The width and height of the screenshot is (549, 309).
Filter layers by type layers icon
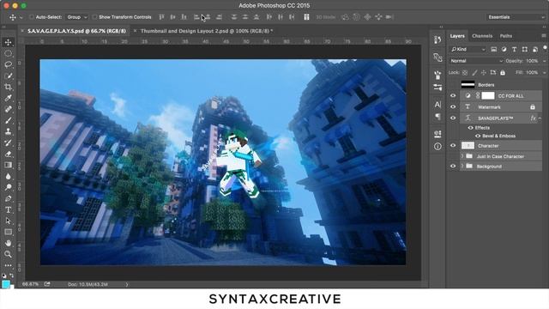[x=514, y=50]
